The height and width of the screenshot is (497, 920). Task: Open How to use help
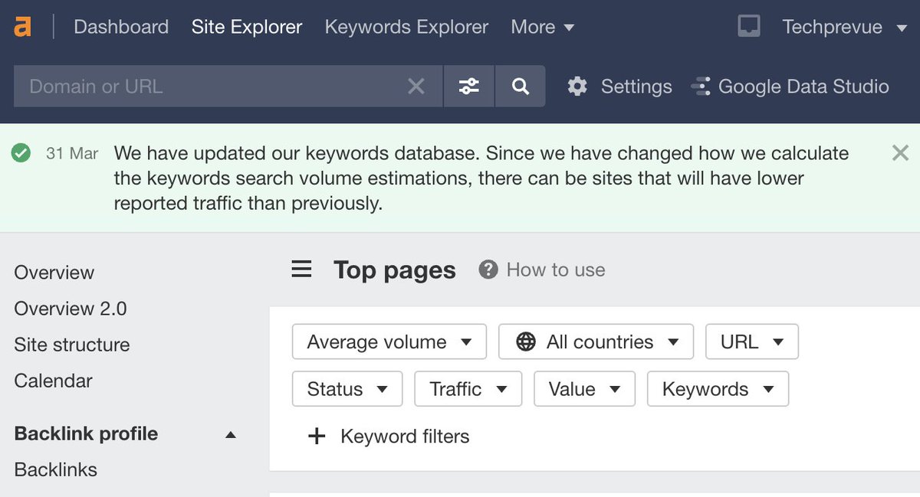(x=556, y=270)
